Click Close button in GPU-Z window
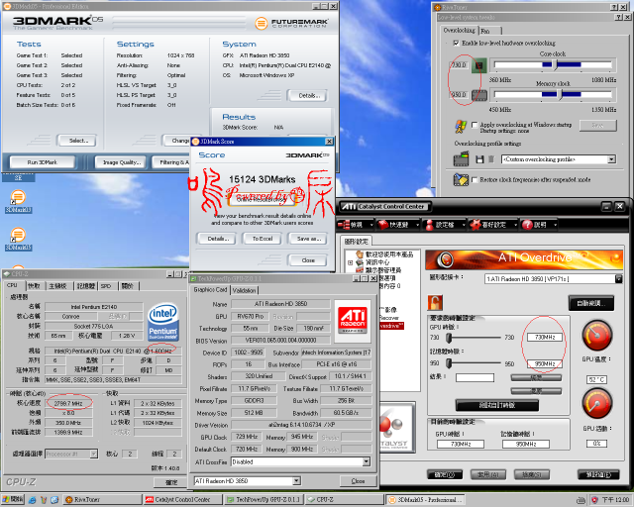 tap(358, 480)
